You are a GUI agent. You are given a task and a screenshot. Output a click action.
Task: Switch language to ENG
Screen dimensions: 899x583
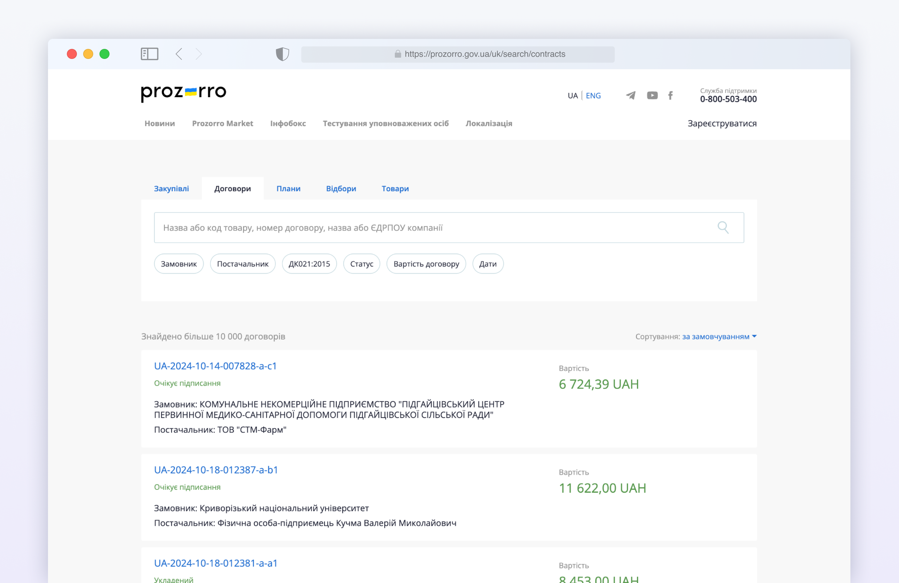pos(593,96)
